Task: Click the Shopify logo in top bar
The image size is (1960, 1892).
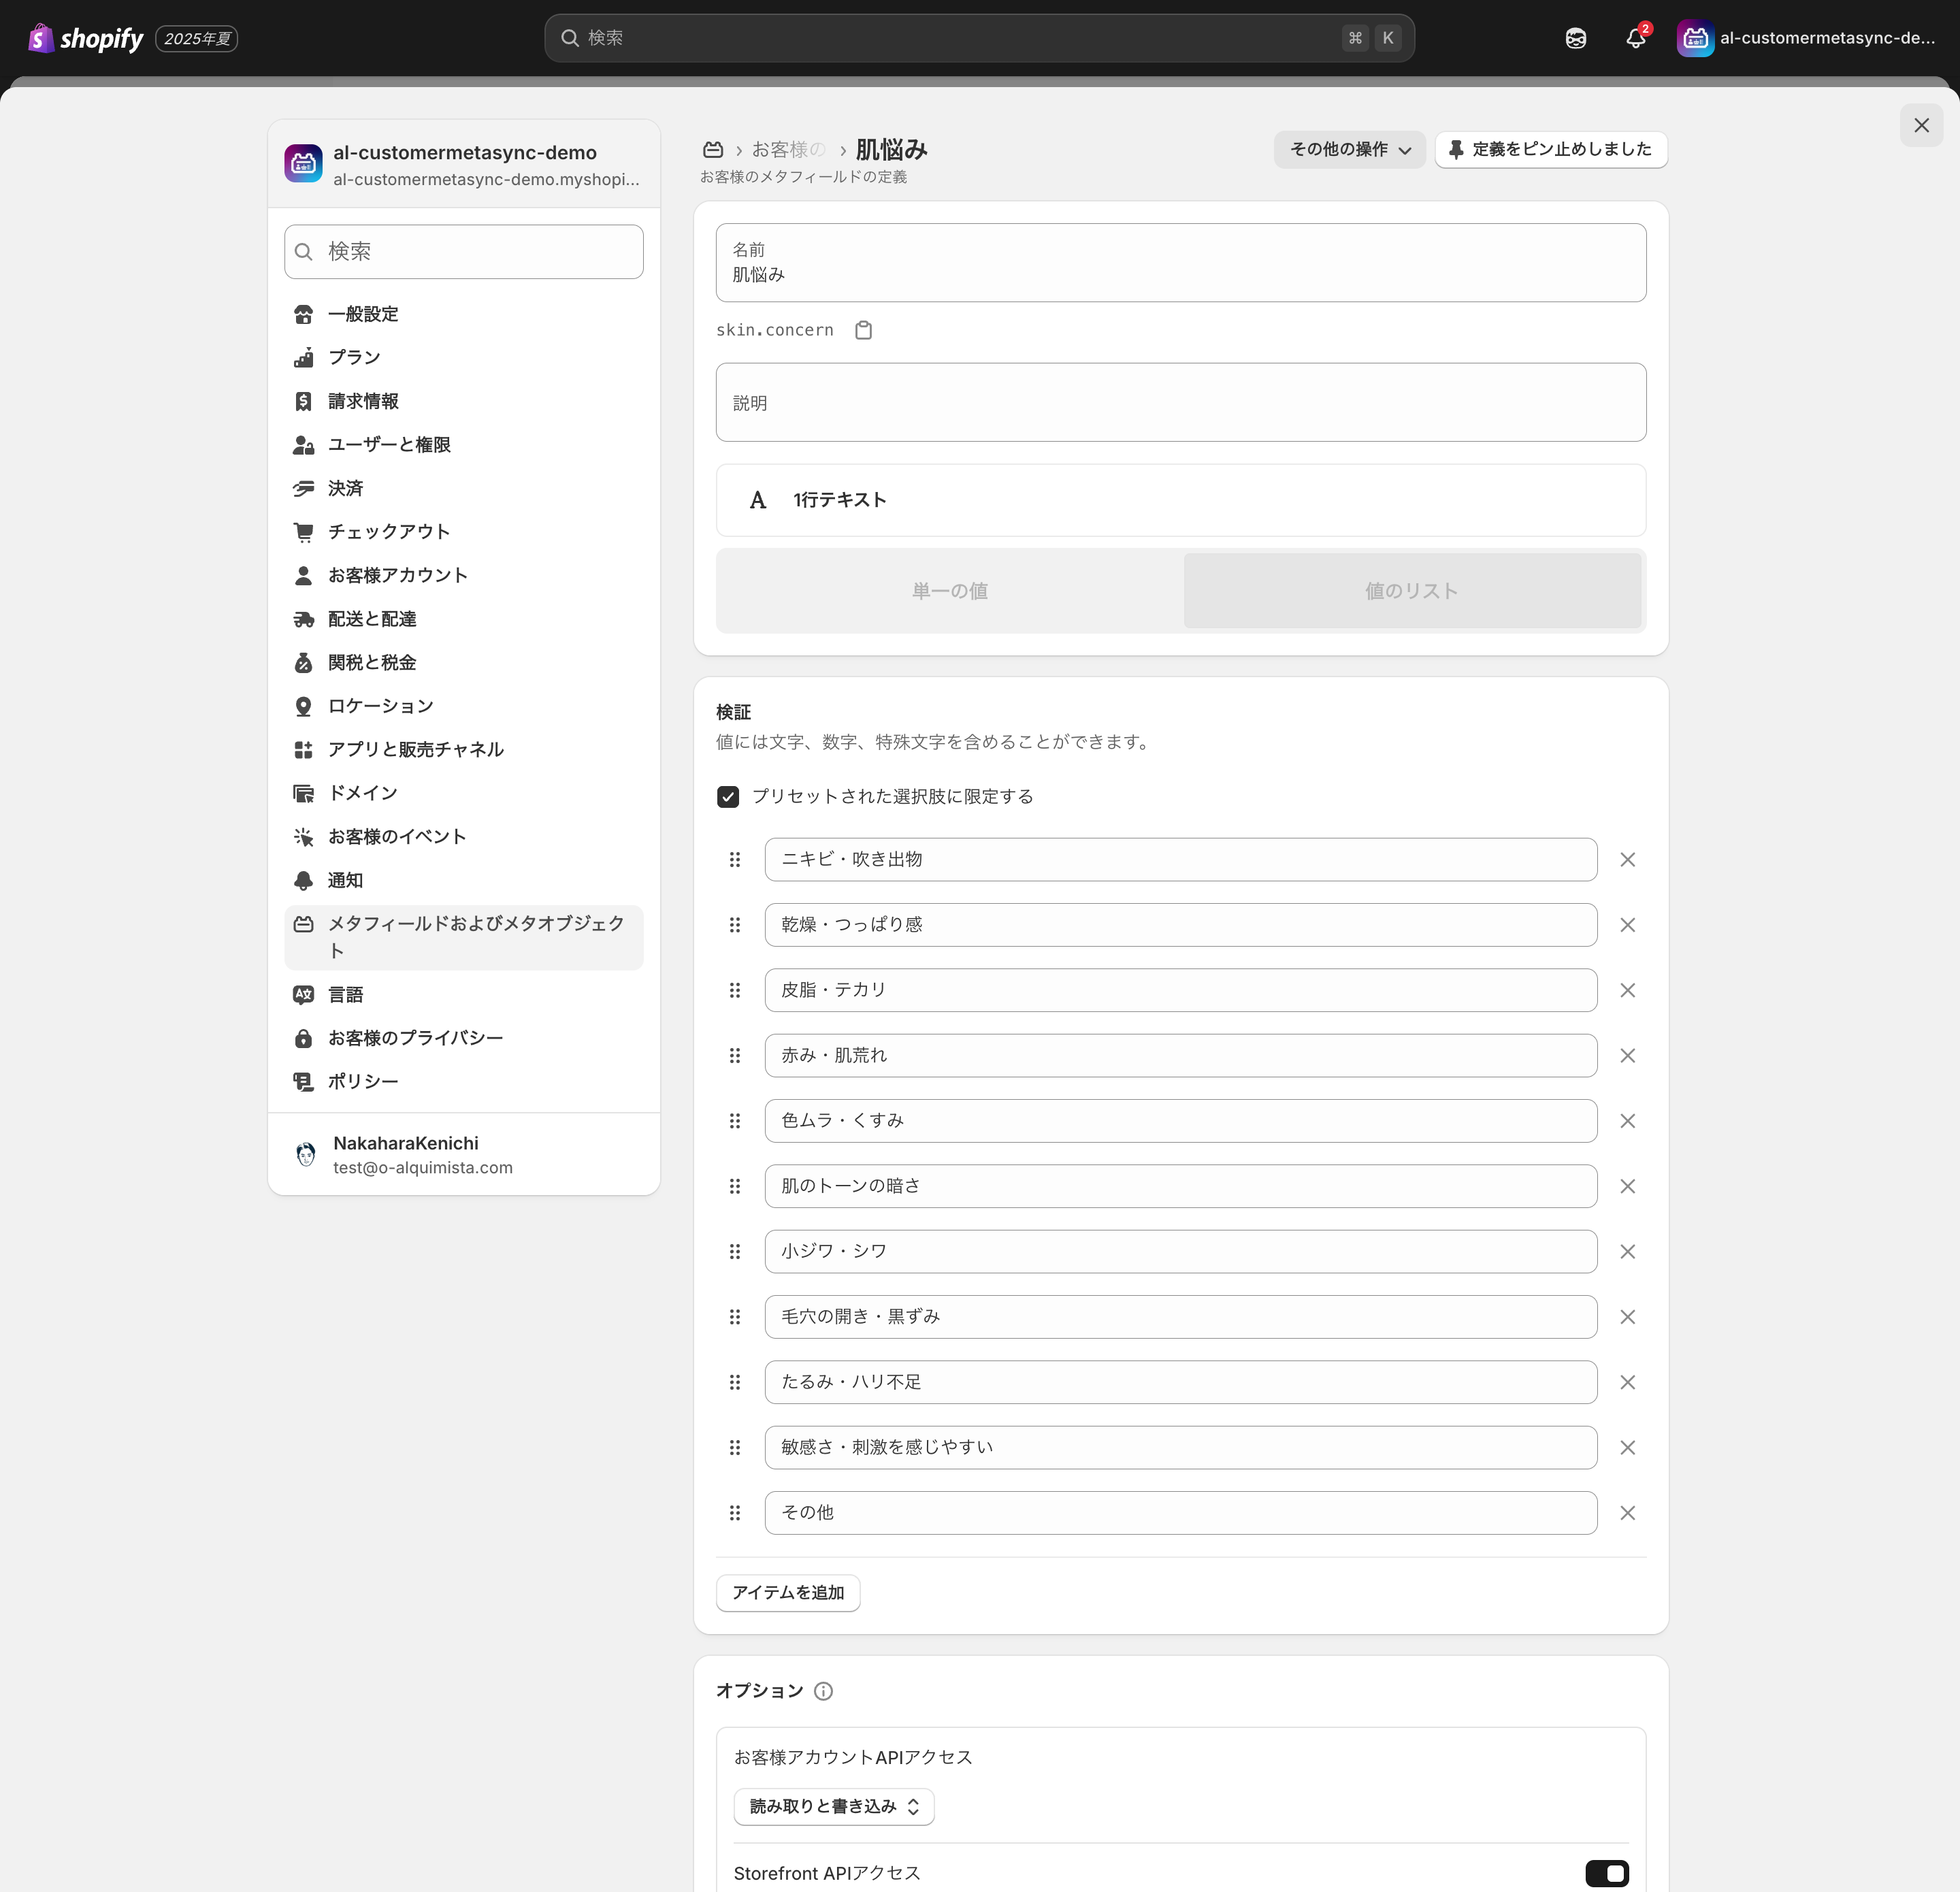Action: click(86, 38)
